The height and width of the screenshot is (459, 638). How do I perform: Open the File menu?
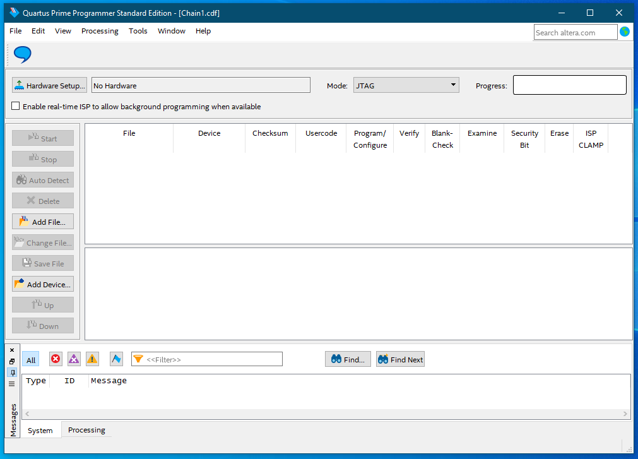pos(16,31)
